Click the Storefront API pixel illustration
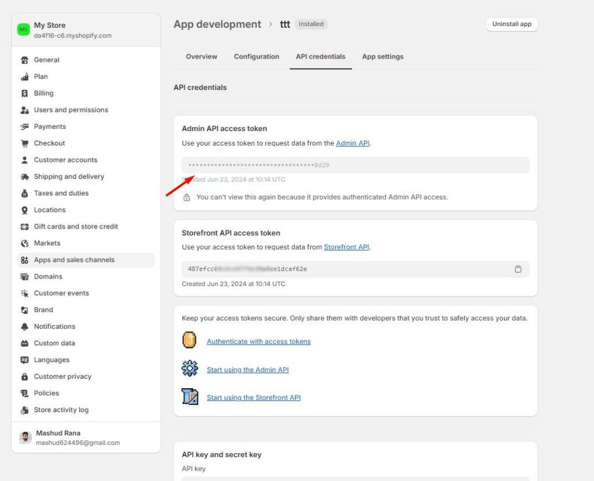 (x=190, y=396)
